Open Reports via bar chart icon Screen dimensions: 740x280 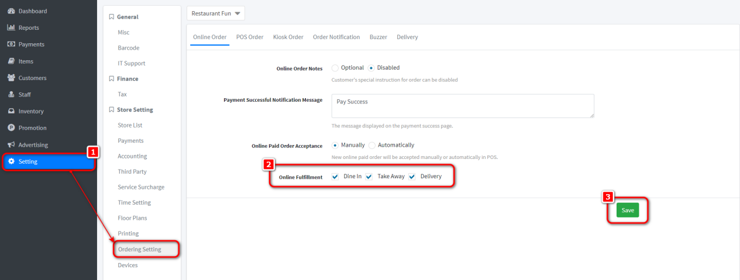coord(11,27)
